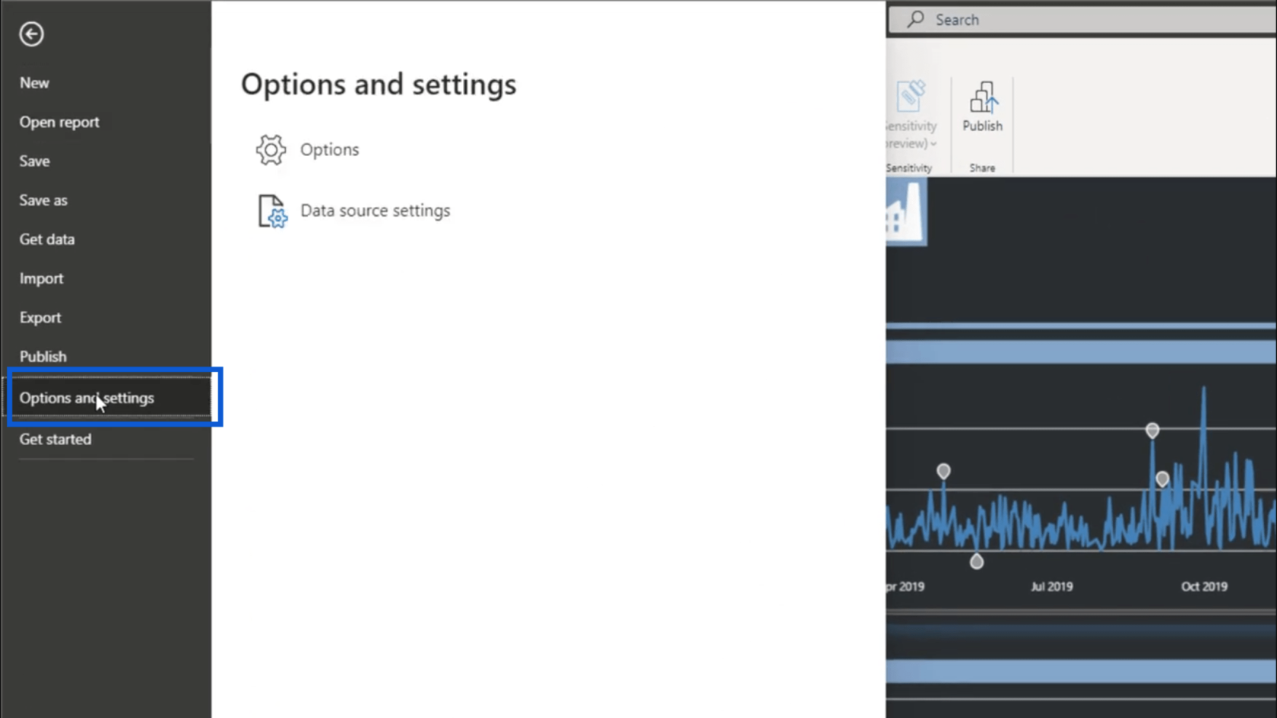The image size is (1277, 718).
Task: Click the Publish ribbon label
Action: coord(983,125)
